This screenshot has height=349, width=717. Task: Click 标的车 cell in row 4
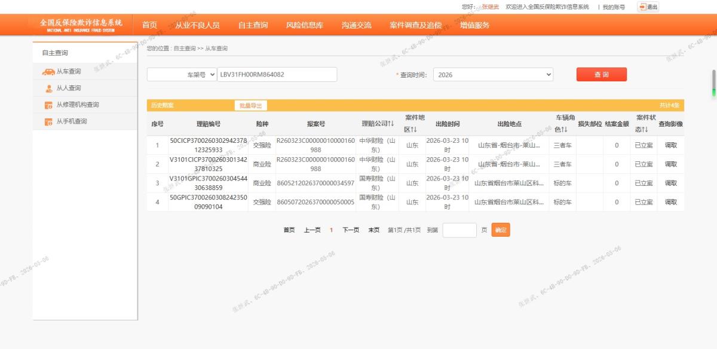(562, 203)
